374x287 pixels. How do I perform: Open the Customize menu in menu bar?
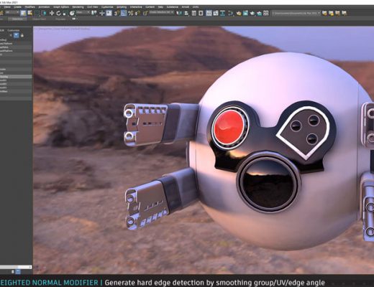107,7
